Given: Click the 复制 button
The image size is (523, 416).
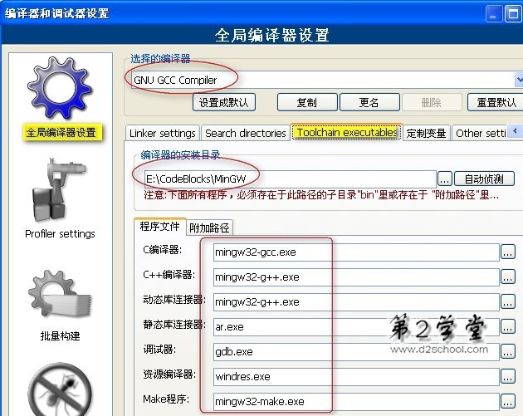Looking at the screenshot, I should coord(307,102).
